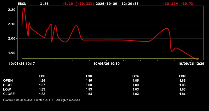The width and height of the screenshot is (209, 111).
Task: Click the EOW column header
Action: pyautogui.click(x=136, y=76)
